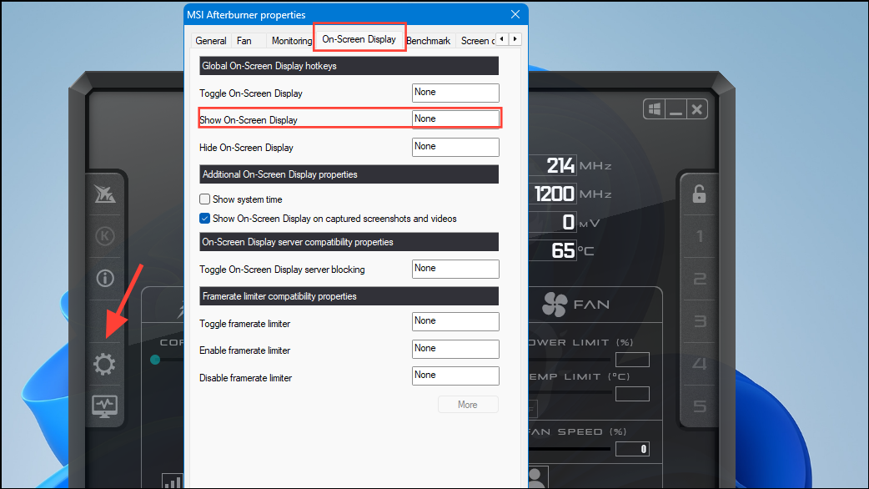Click the user profile icon at bottom
The height and width of the screenshot is (489, 869).
tap(536, 477)
